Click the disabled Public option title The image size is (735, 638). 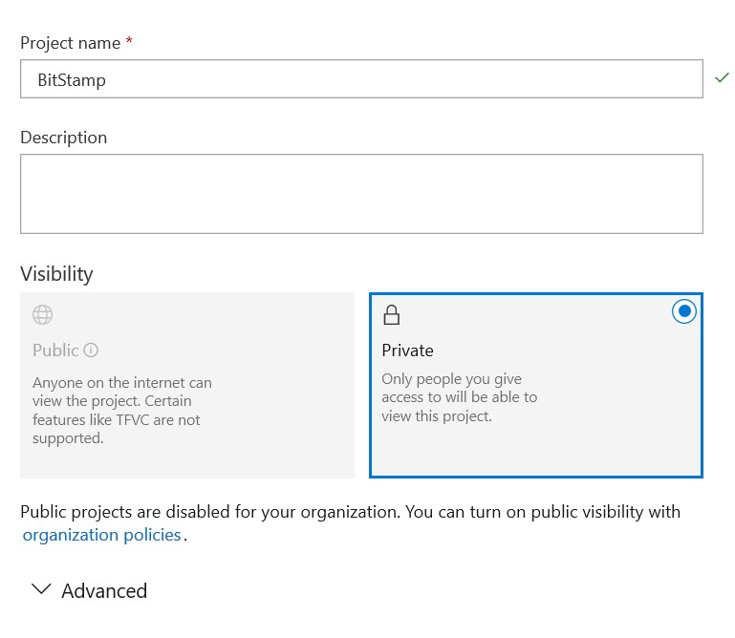[55, 351]
